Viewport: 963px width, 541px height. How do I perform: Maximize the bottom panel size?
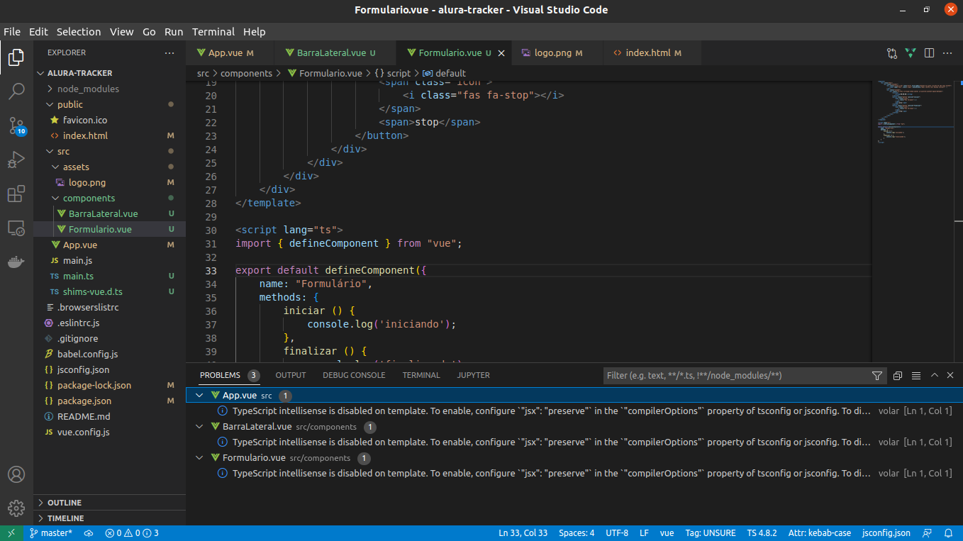tap(935, 376)
